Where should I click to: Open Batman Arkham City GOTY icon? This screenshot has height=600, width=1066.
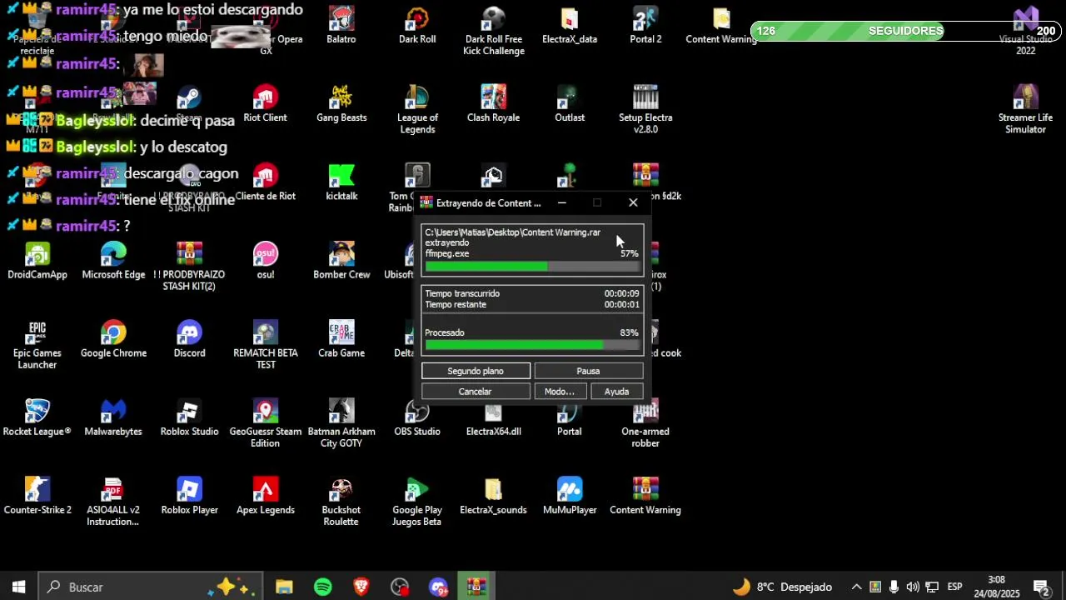[341, 423]
